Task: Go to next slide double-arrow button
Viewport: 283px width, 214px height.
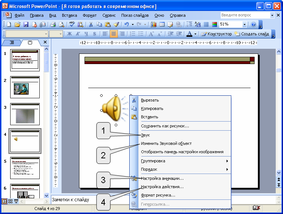Action: click(279, 185)
